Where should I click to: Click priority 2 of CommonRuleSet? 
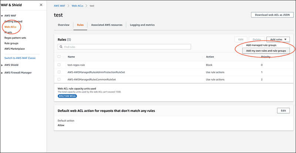click(262, 79)
